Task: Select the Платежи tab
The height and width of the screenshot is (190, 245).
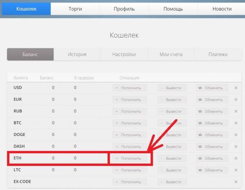Action: tap(217, 54)
